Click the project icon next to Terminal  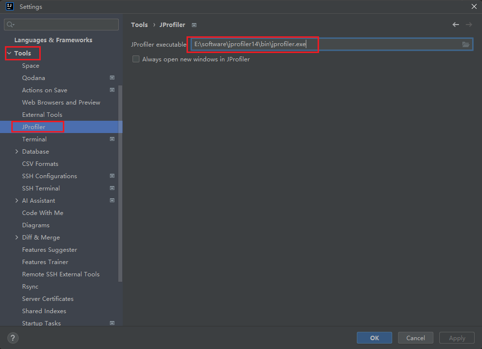pos(112,139)
